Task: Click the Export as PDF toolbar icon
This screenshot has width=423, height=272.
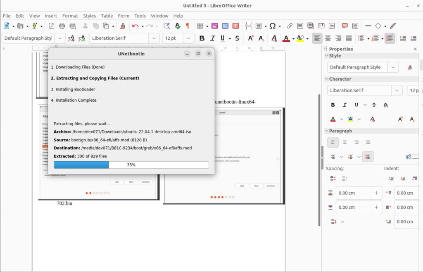Action: tap(51, 26)
